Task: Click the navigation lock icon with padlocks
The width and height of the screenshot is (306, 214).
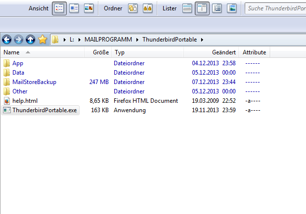Action: [147, 8]
